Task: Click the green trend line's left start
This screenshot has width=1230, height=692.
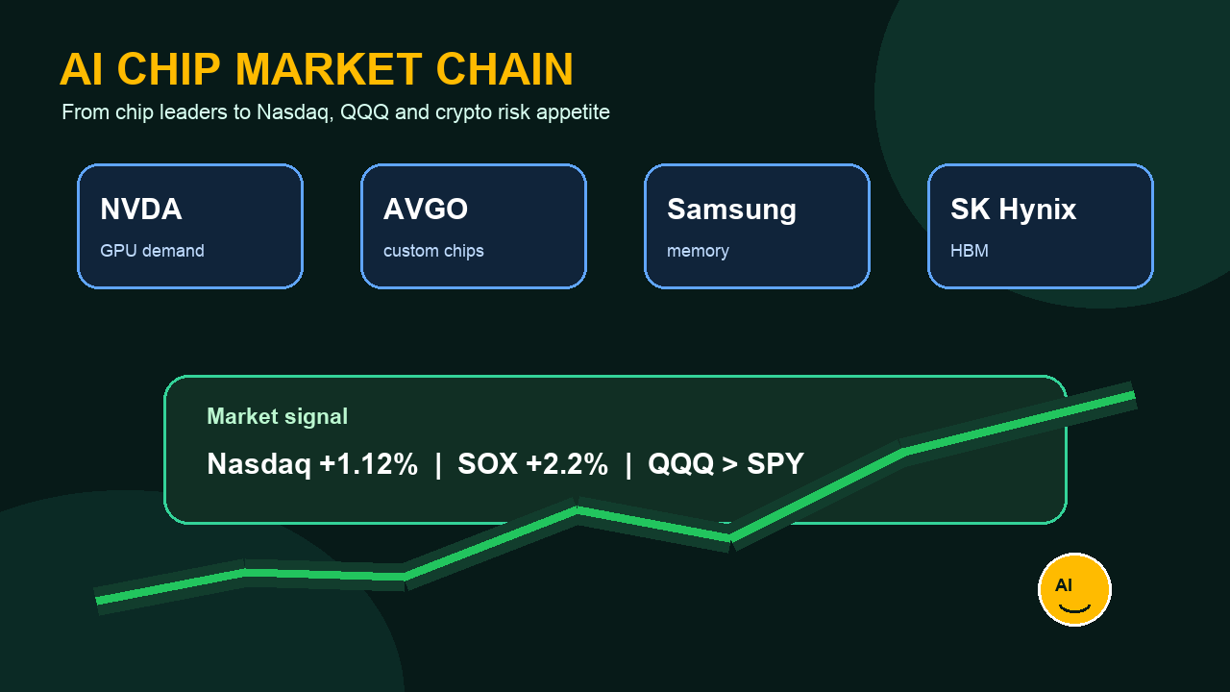Action: point(100,600)
